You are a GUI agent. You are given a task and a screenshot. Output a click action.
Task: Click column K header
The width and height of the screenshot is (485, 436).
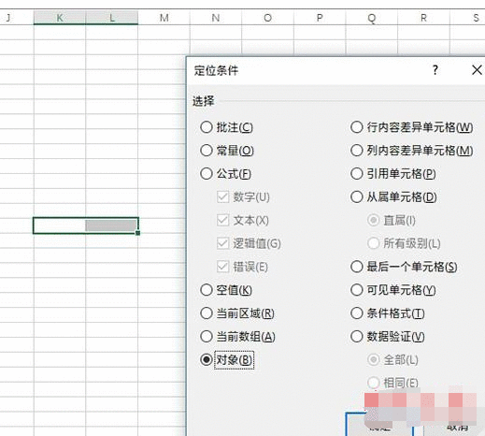[60, 18]
